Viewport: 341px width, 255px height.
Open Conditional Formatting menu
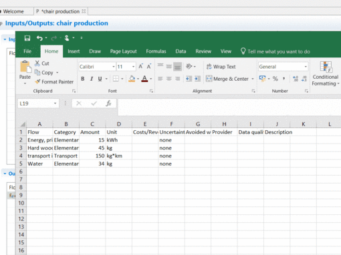(x=326, y=73)
